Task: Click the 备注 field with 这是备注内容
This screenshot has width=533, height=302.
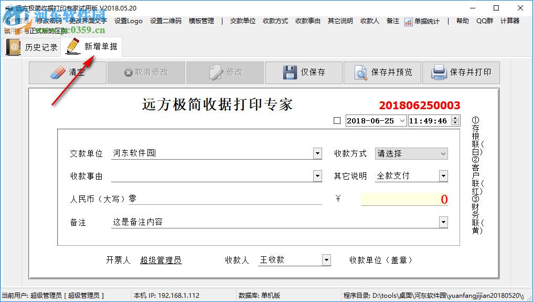Action: point(275,222)
